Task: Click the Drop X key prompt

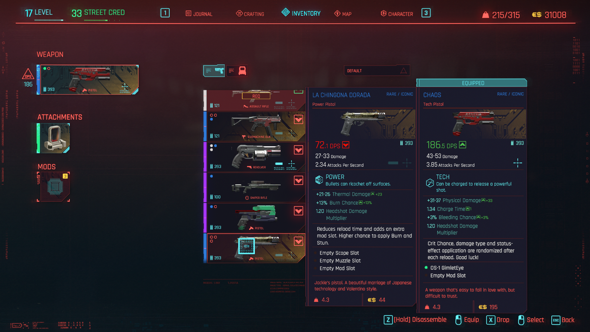Action: point(490,320)
